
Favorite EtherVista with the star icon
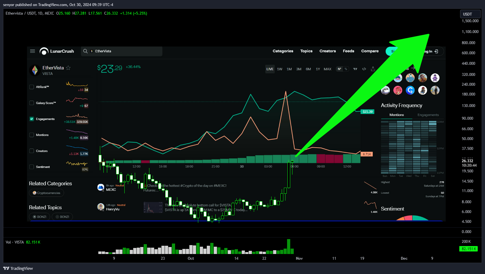68,68
